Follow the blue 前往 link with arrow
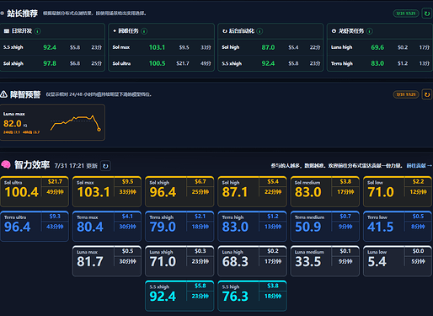Image resolution: width=433 pixels, height=316 pixels. tap(419, 166)
